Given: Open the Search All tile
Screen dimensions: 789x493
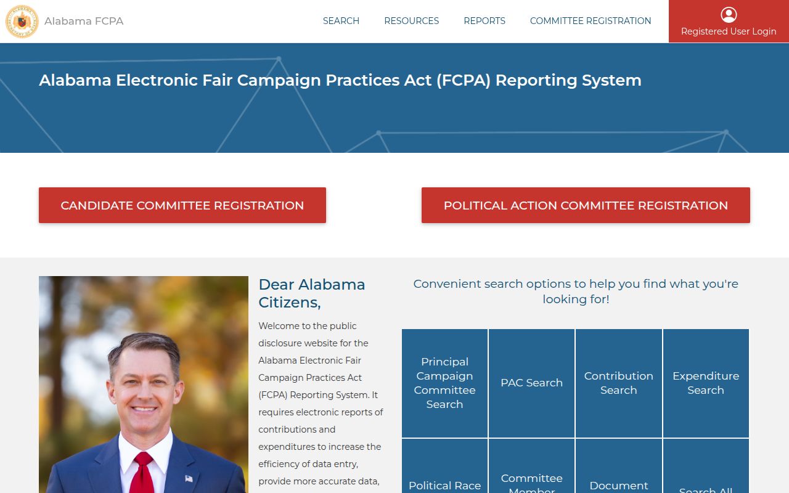Looking at the screenshot, I should coord(706,466).
